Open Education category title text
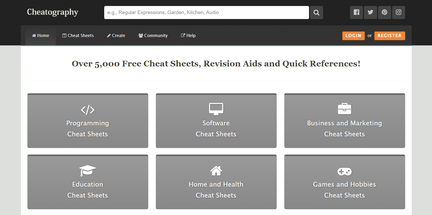 pyautogui.click(x=88, y=184)
